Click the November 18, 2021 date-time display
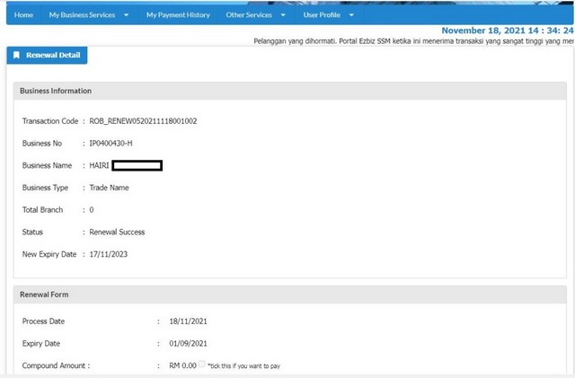575x378 pixels. point(507,30)
